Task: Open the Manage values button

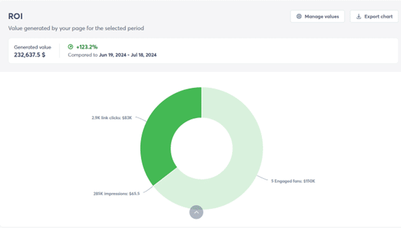Action: point(317,17)
